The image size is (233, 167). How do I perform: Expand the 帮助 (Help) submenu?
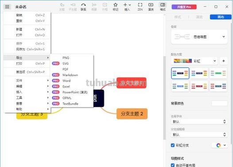click(27, 109)
